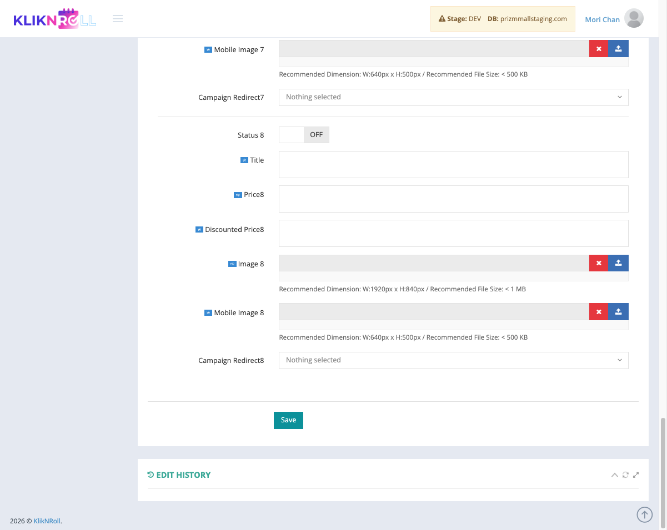667x530 pixels.
Task: Upload a file for Image 8
Action: 619,263
